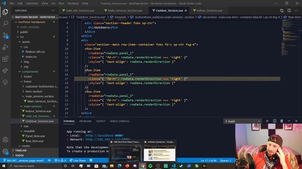Collapse the src folder

pyautogui.click(x=22, y=37)
